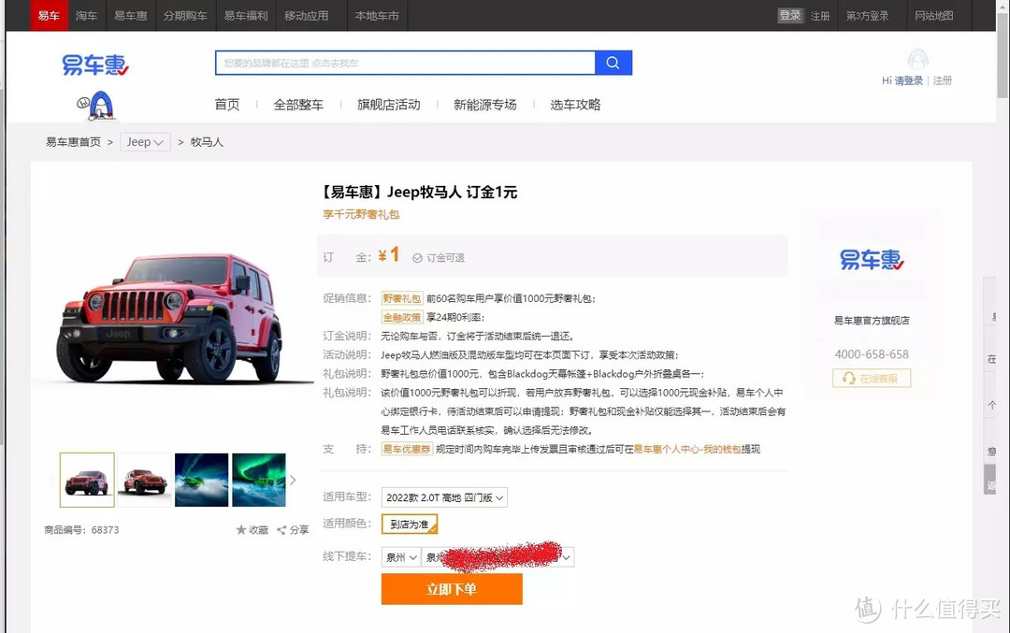Image resolution: width=1010 pixels, height=633 pixels.
Task: Click the 金融政策 promo tag
Action: (402, 317)
